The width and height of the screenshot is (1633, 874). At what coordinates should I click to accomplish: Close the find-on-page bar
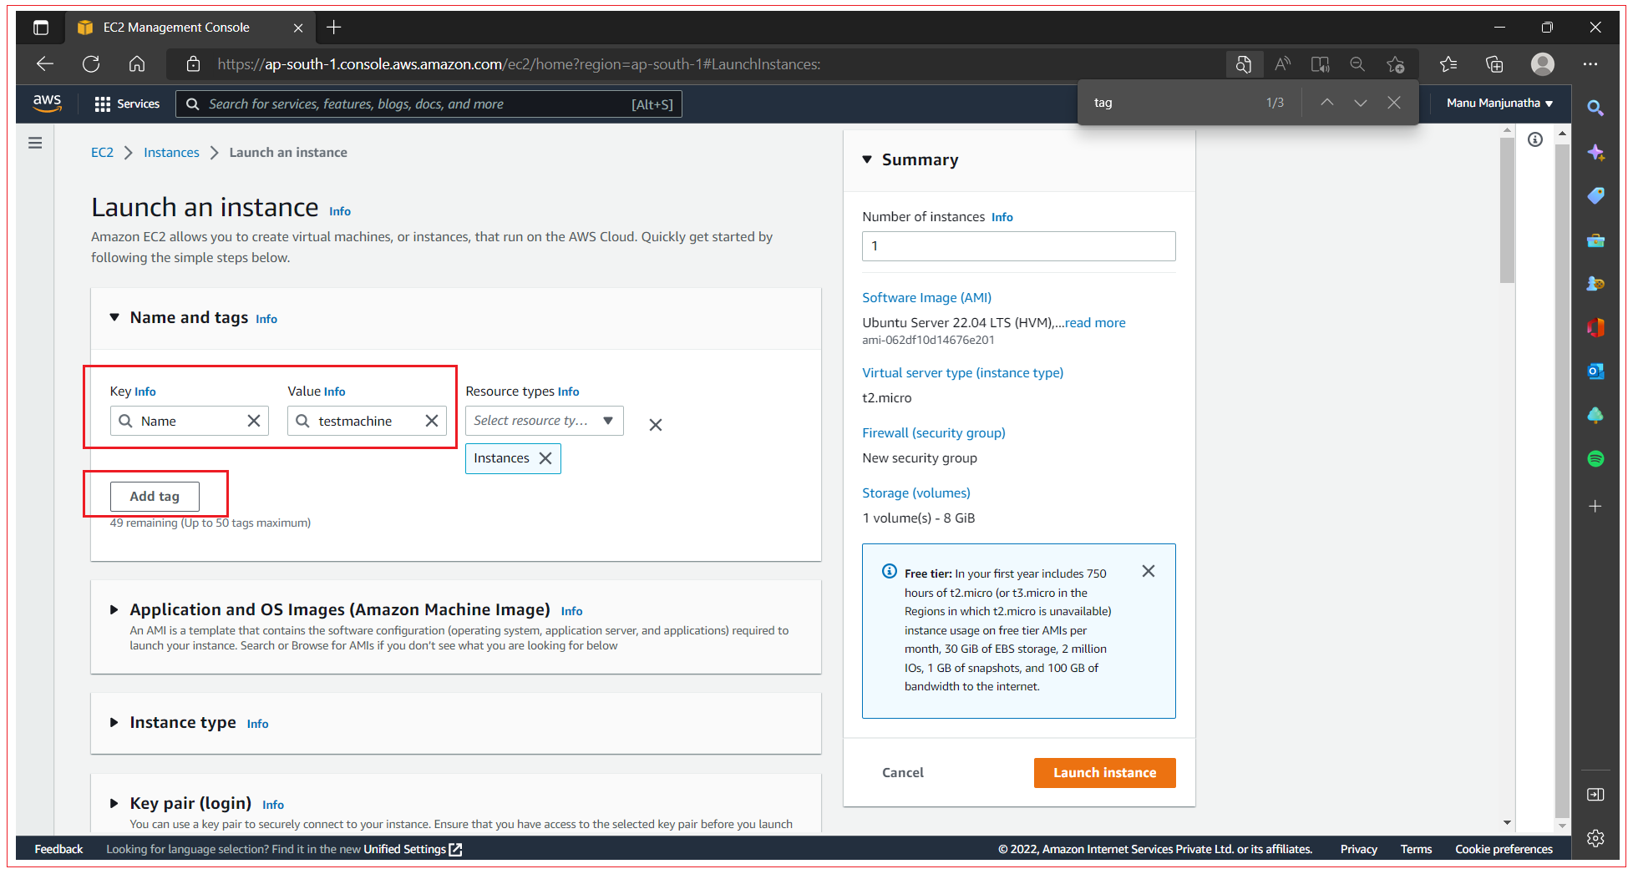pos(1394,103)
